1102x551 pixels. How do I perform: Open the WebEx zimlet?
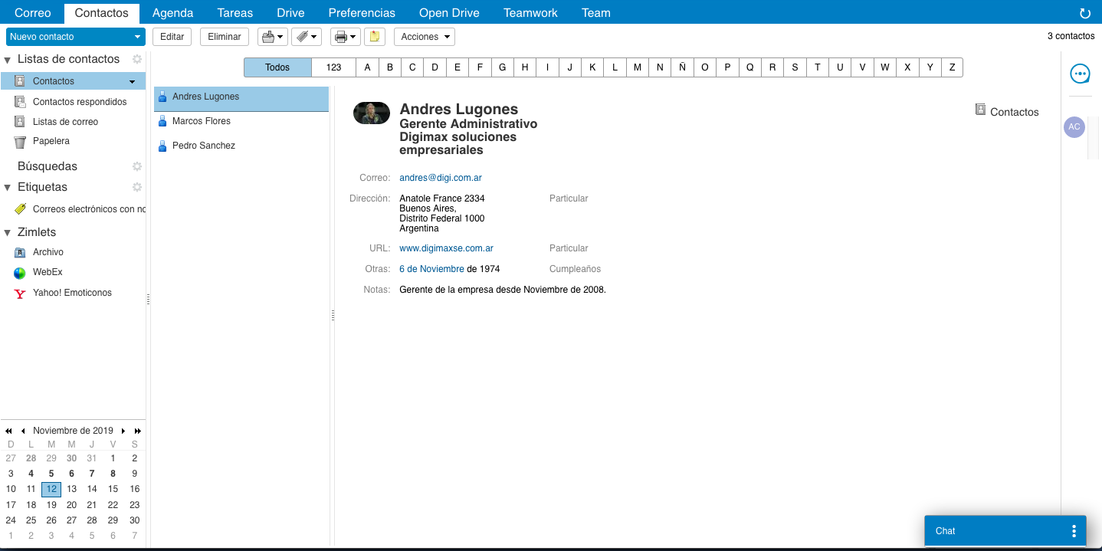48,272
